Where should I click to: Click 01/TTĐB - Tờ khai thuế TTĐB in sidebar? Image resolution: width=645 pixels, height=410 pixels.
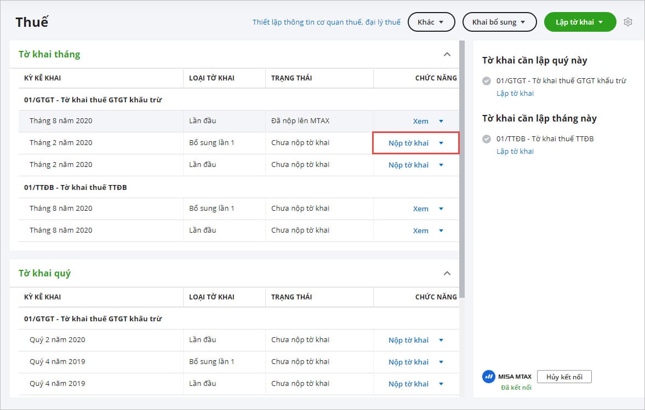[545, 139]
